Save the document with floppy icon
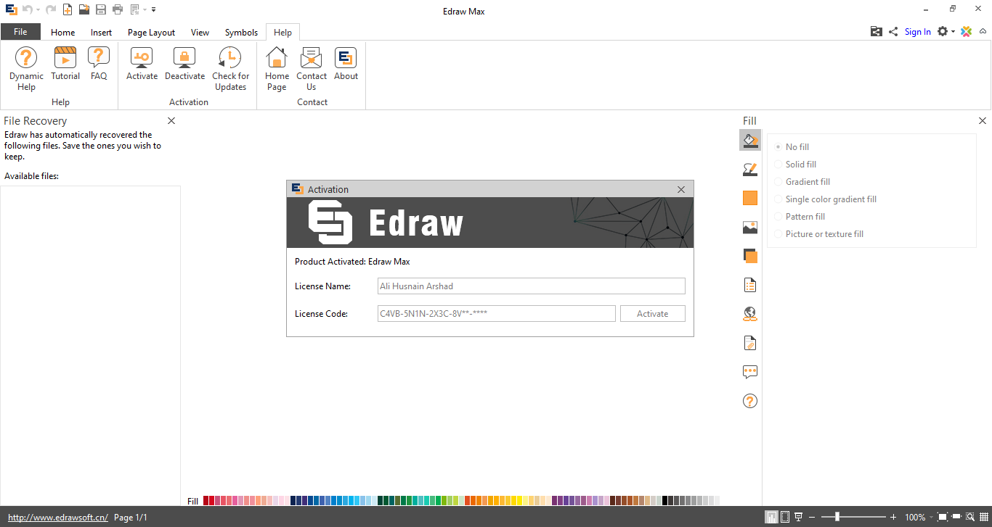 coord(101,9)
